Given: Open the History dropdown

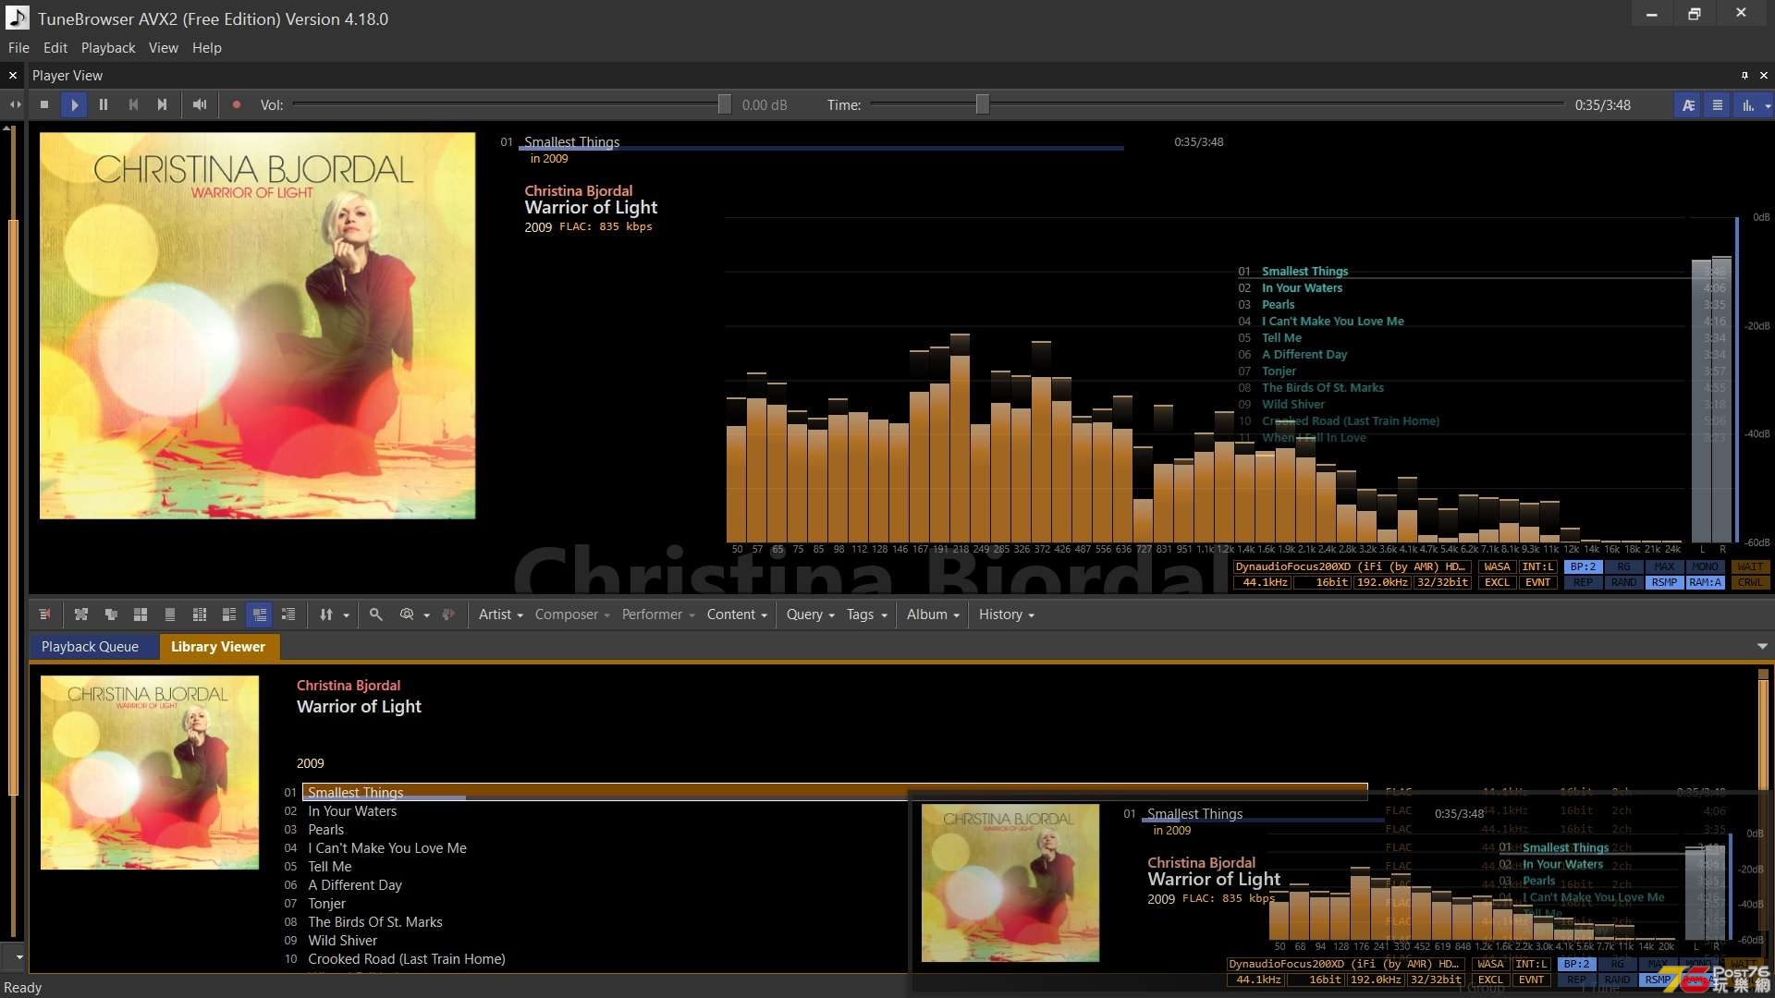Looking at the screenshot, I should tap(1006, 615).
